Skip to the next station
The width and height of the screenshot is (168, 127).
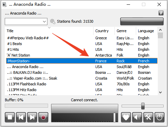click(32, 117)
